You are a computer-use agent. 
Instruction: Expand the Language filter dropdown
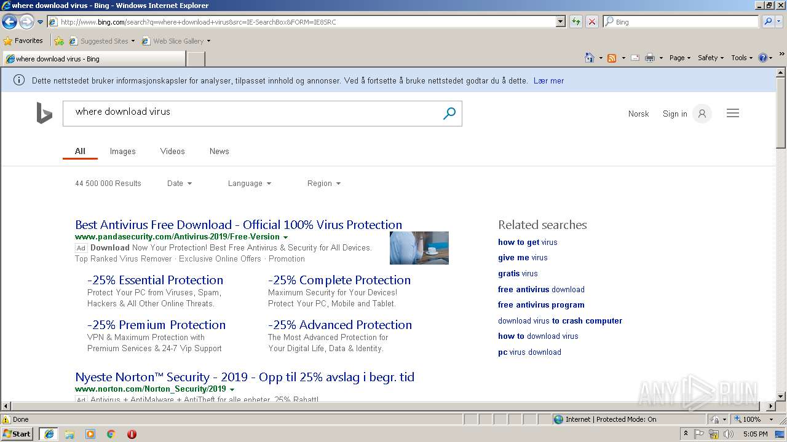pyautogui.click(x=249, y=184)
